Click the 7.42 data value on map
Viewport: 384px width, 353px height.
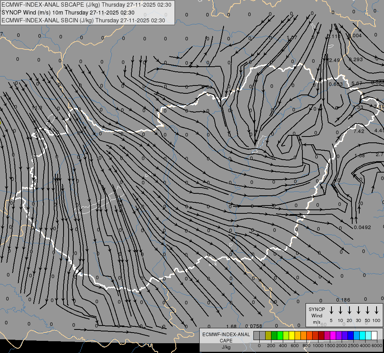pos(359,131)
